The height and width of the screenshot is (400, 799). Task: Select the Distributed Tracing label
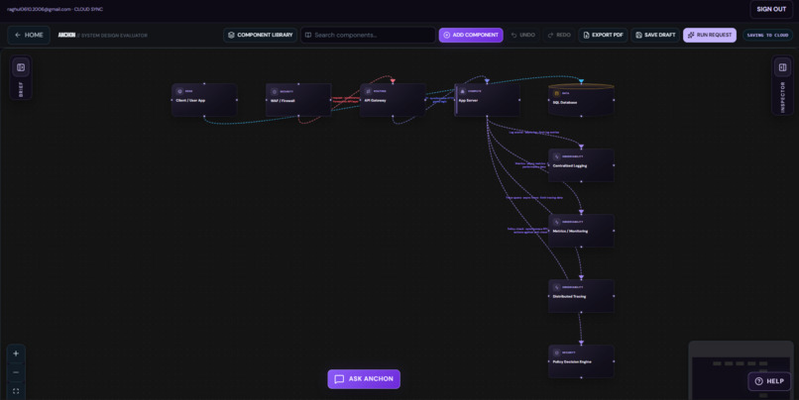coord(569,296)
